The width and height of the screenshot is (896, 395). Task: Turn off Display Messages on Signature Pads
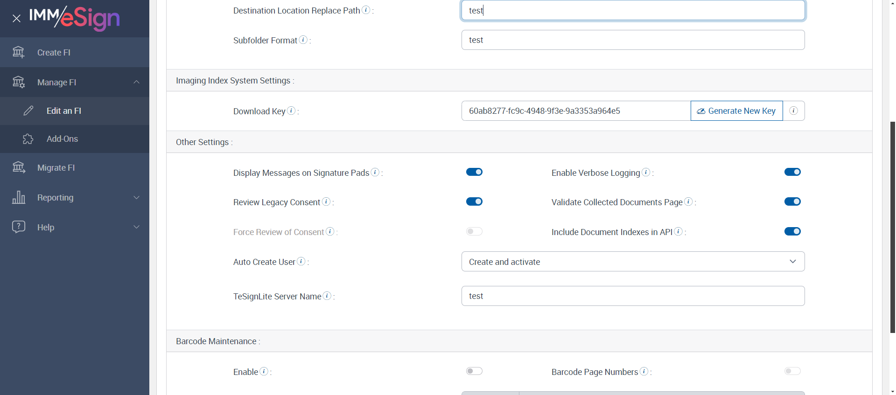click(x=474, y=172)
